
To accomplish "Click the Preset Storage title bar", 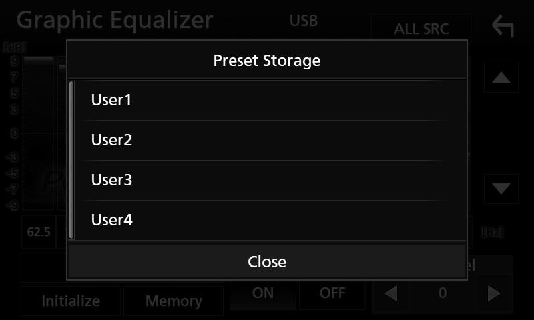I will (x=267, y=61).
